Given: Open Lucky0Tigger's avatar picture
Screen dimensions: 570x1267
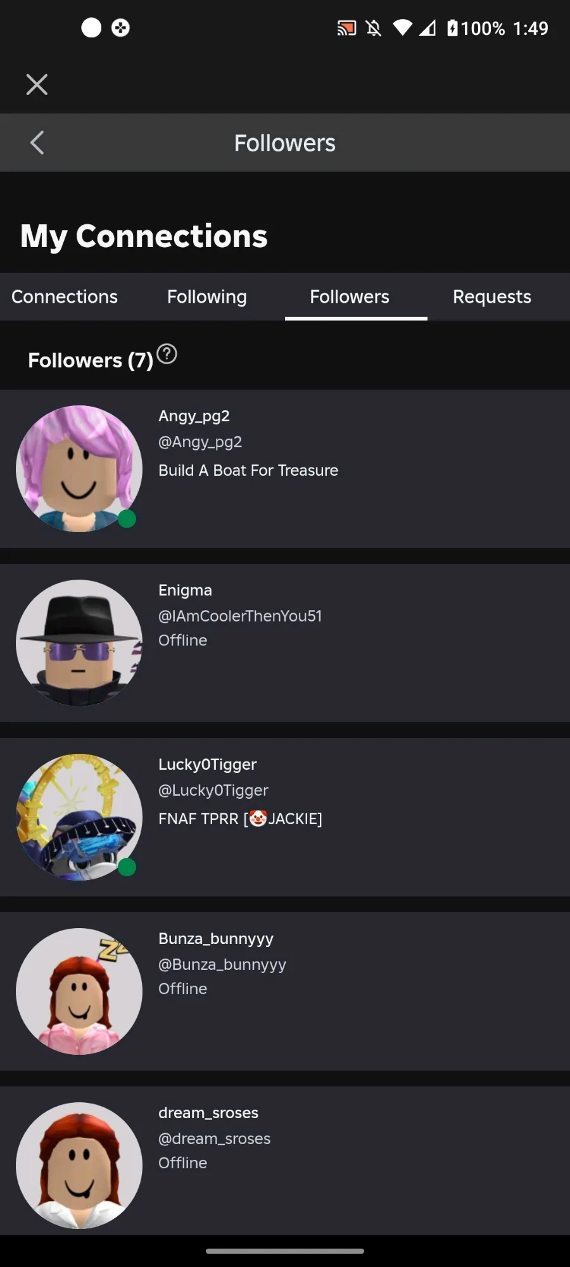Looking at the screenshot, I should [79, 817].
